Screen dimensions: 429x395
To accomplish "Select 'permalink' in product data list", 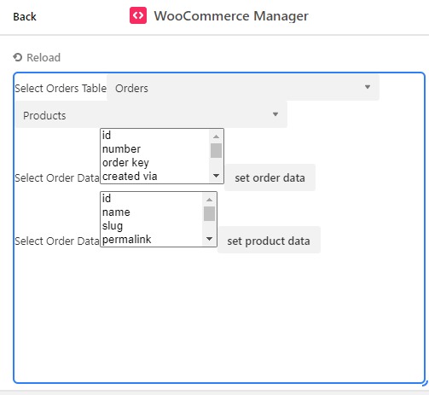I will click(x=152, y=240).
